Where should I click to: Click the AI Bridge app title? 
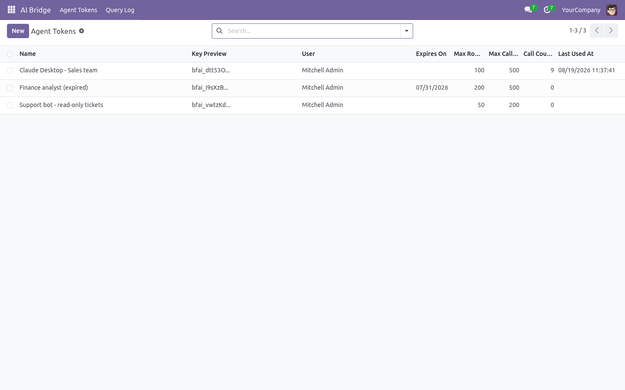tap(36, 10)
